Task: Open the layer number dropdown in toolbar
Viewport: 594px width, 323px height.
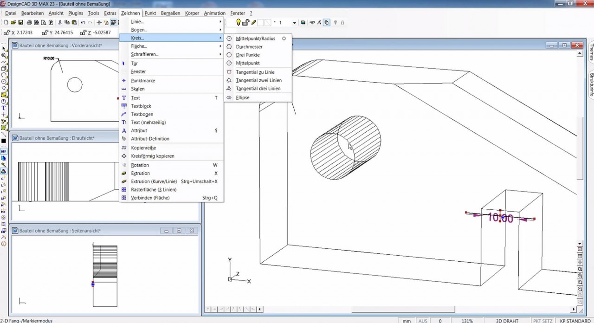Action: (x=294, y=22)
